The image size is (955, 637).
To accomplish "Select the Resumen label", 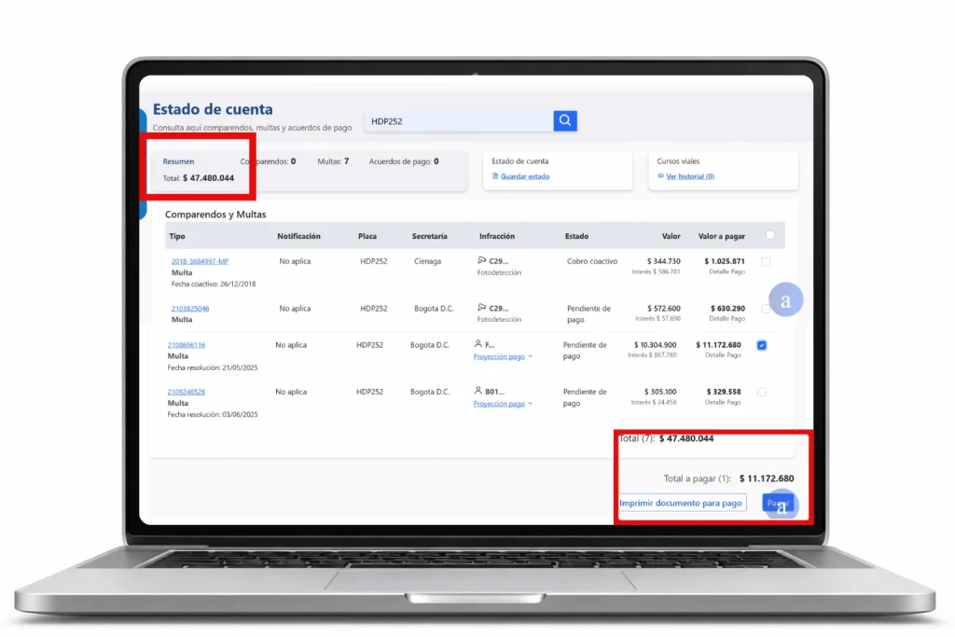I will click(178, 161).
